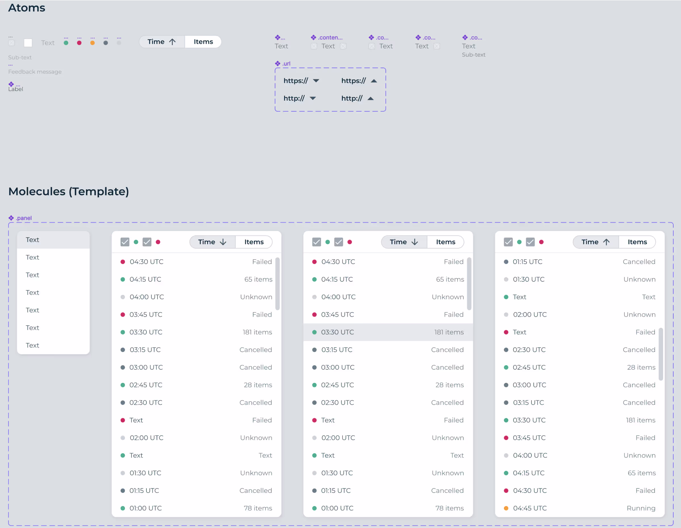Toggle first checkbox in first list panel header
The width and height of the screenshot is (681, 528).
pyautogui.click(x=125, y=242)
